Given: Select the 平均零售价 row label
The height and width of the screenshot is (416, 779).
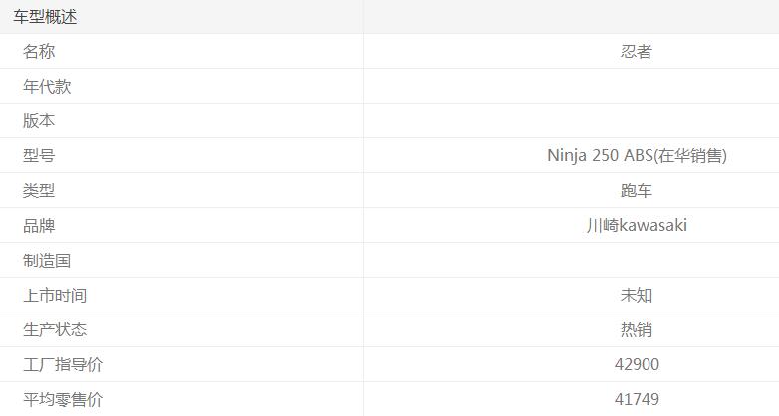Looking at the screenshot, I should (x=63, y=400).
